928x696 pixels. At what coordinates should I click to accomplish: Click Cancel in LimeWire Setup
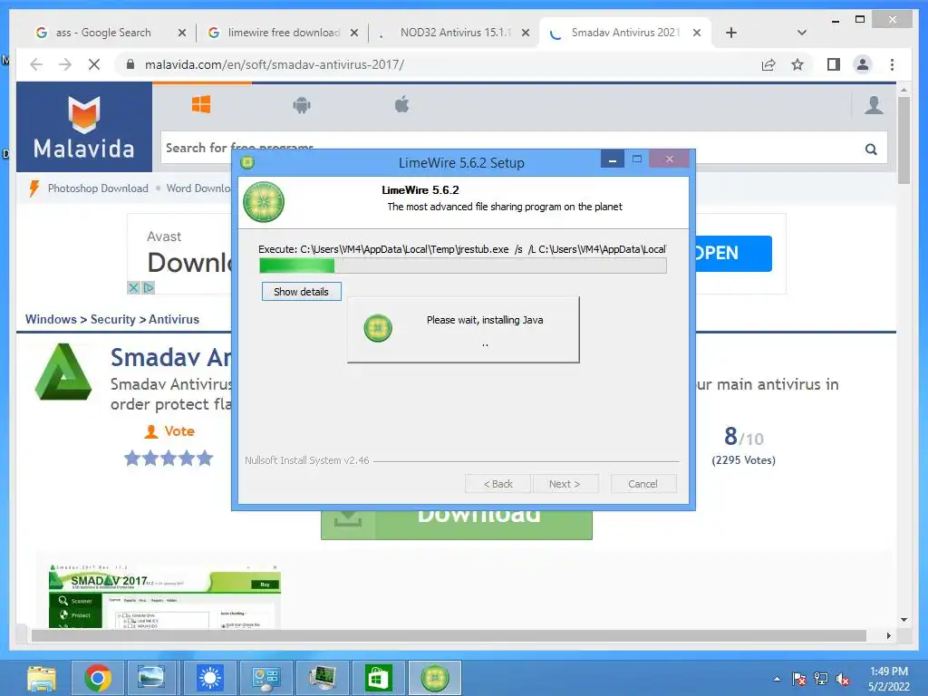pyautogui.click(x=643, y=484)
